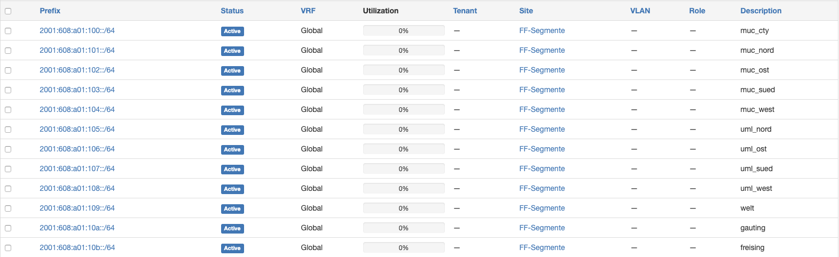Viewport: 839px width, 257px height.
Task: Tick the checkbox for the freising prefix
Action: [8, 248]
